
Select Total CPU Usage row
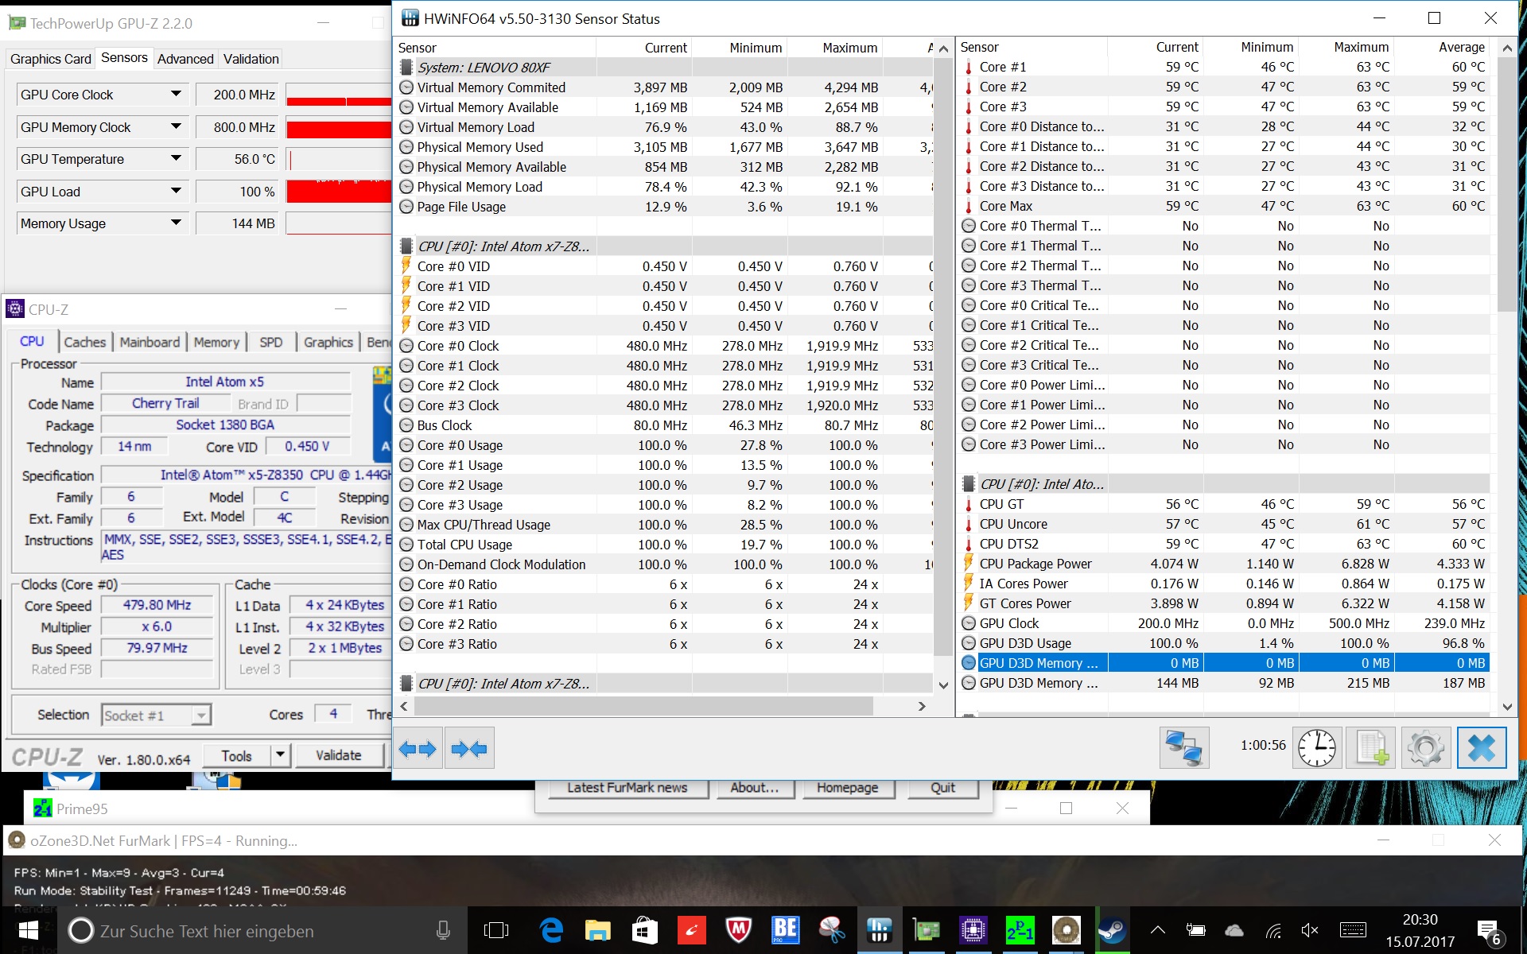pyautogui.click(x=664, y=545)
